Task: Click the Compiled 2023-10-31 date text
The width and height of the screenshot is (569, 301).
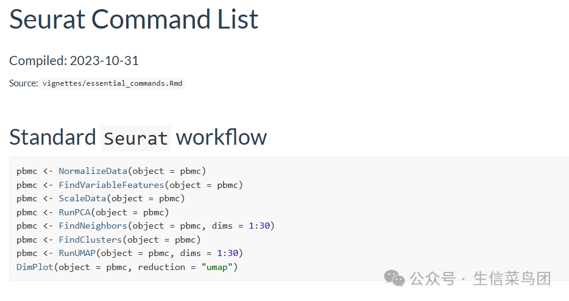Action: point(74,61)
